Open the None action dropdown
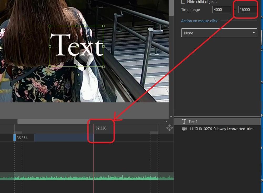Viewport: 263px width, 193px height. pyautogui.click(x=219, y=33)
